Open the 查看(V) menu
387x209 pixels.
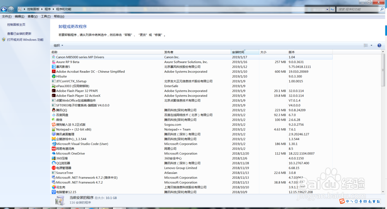33,17
